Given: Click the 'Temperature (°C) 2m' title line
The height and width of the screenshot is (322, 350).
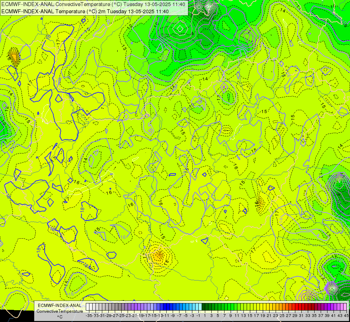Looking at the screenshot, I should (x=85, y=11).
